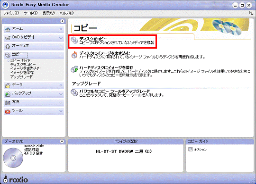This screenshot has width=256, height=184.
Task: Open オプション in コピー ガイド panel
Action: pos(200,150)
